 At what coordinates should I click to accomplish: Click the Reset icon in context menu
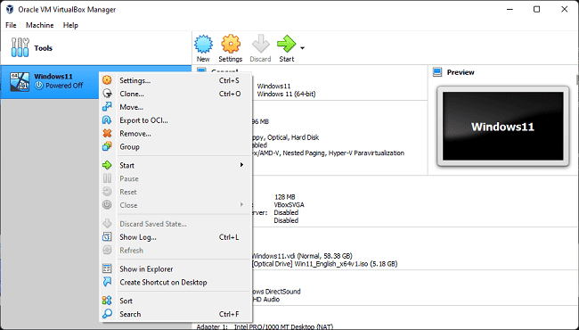107,192
